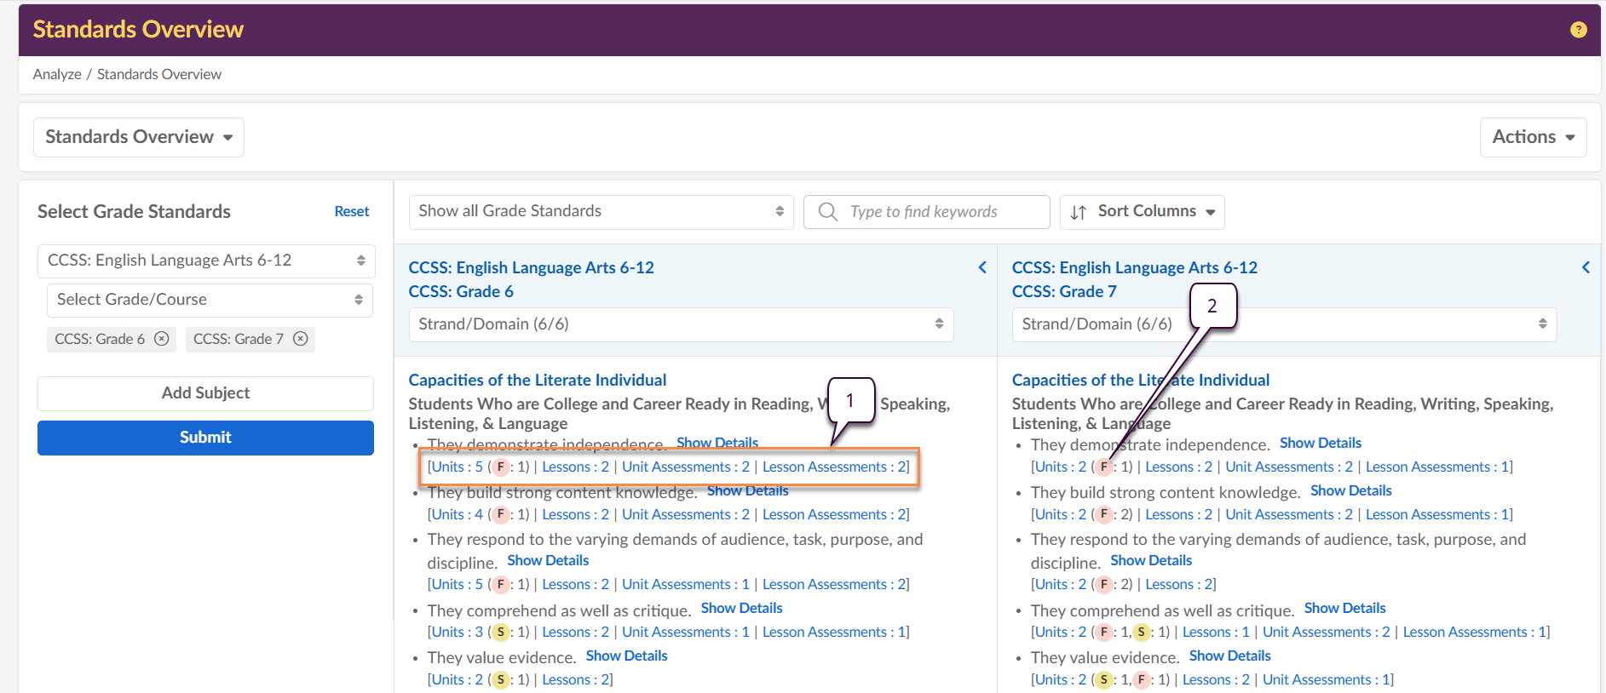Click the help question mark icon

coord(1578,30)
